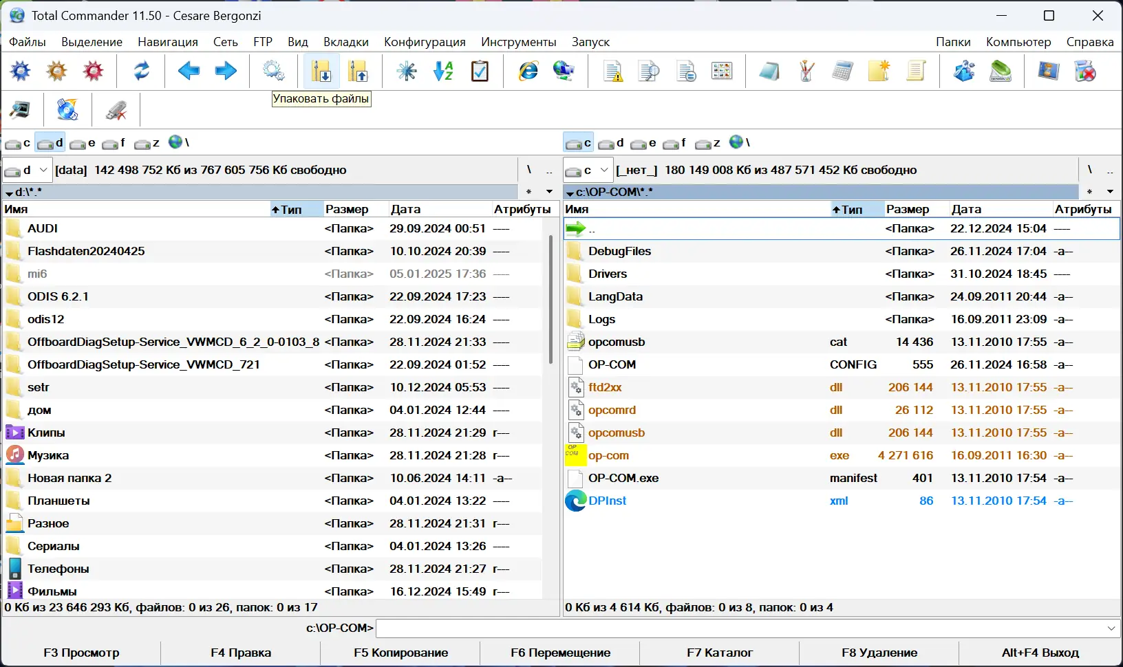Unpack files using the zip-up folder icon
This screenshot has height=667, width=1123.
(359, 71)
